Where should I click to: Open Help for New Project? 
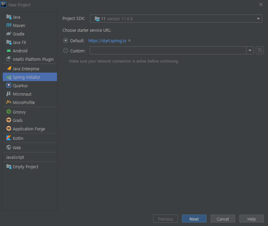pyautogui.click(x=251, y=219)
